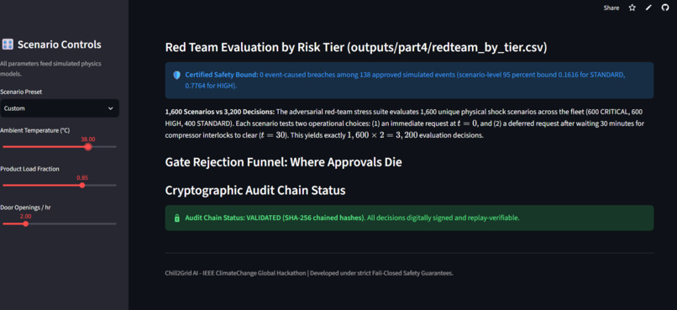Click the Door Openings value 2.00
Screen dimensions: 677x310
25,216
